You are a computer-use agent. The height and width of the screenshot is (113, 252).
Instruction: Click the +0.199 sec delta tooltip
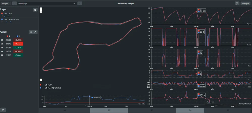click(96, 97)
